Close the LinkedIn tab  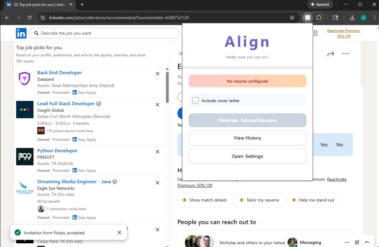pyautogui.click(x=71, y=4)
